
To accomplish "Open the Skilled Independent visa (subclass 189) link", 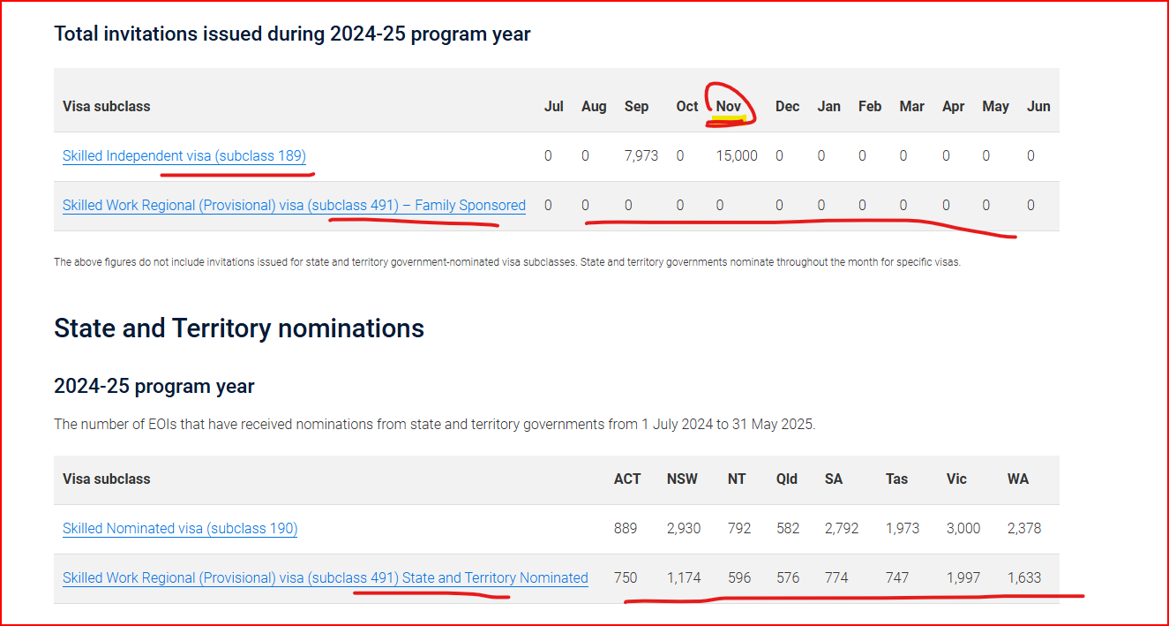I will click(x=184, y=156).
